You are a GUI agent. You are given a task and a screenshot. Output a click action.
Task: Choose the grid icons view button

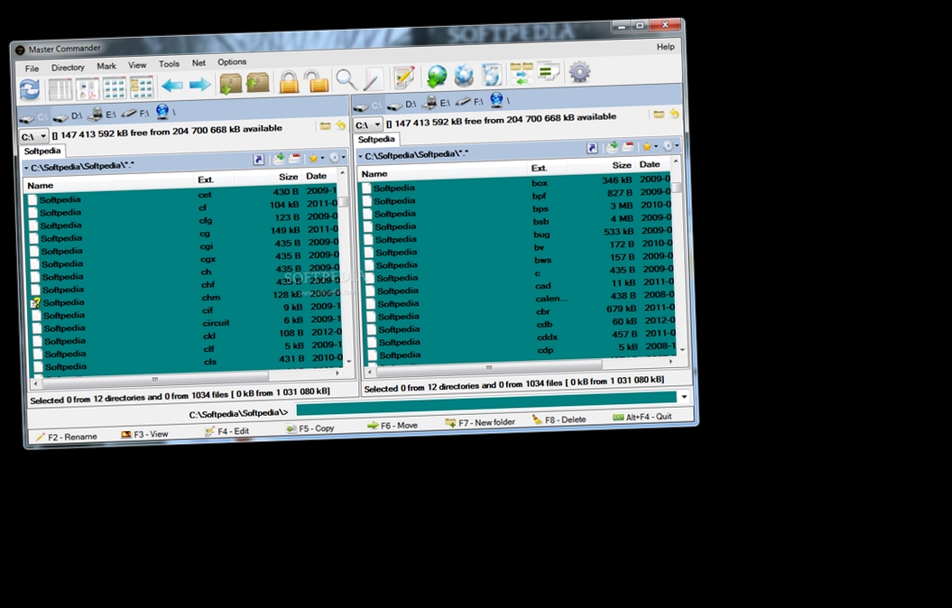pyautogui.click(x=114, y=88)
